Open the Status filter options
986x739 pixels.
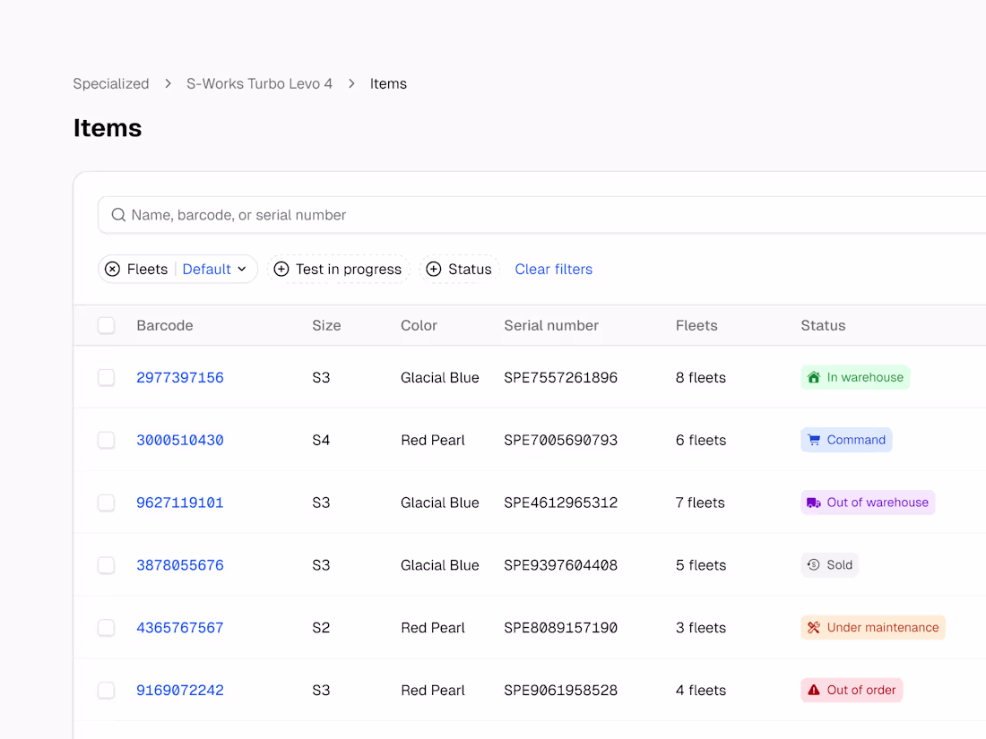pyautogui.click(x=470, y=270)
